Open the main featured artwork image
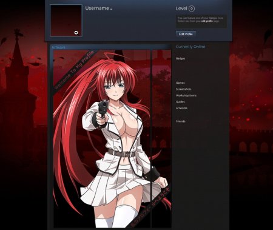Viewport: 273px width, 230px height. 102,139
